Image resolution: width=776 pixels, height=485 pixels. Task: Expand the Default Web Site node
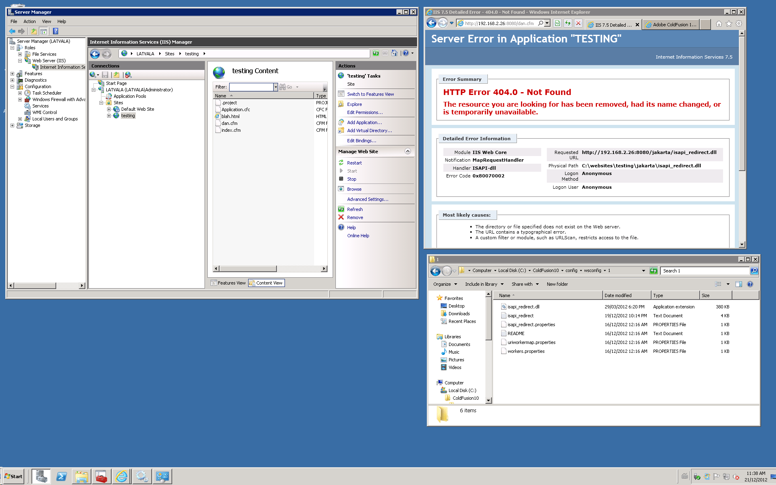click(109, 109)
